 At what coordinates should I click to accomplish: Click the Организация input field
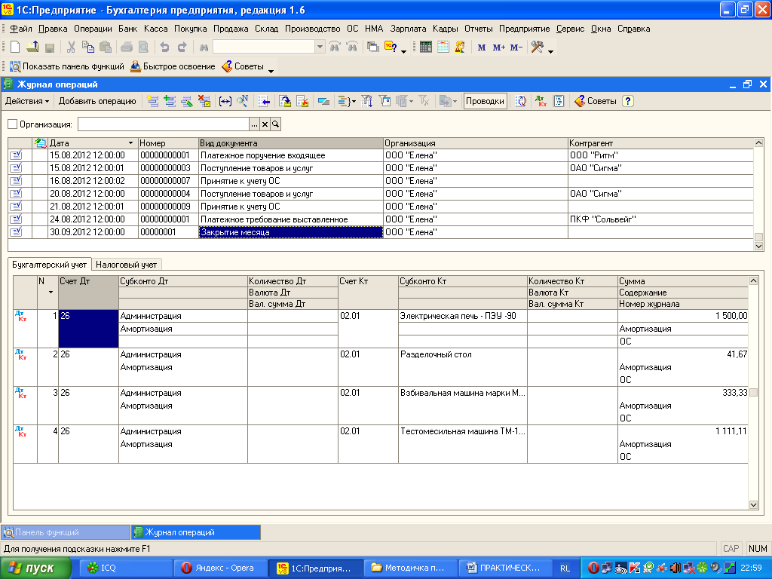tap(164, 124)
